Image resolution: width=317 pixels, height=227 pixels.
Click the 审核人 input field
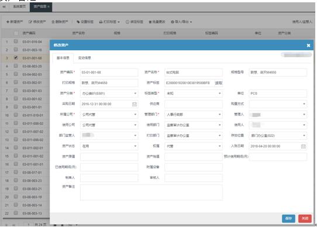[x=194, y=178]
